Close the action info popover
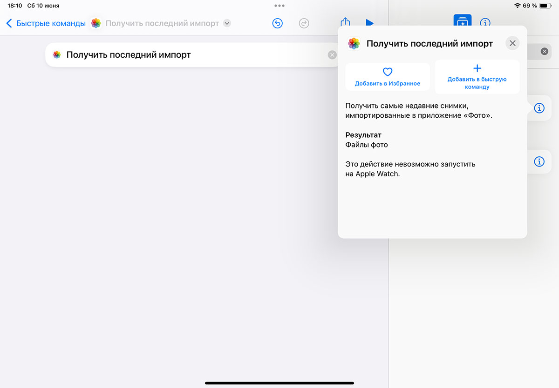559x388 pixels. click(512, 43)
